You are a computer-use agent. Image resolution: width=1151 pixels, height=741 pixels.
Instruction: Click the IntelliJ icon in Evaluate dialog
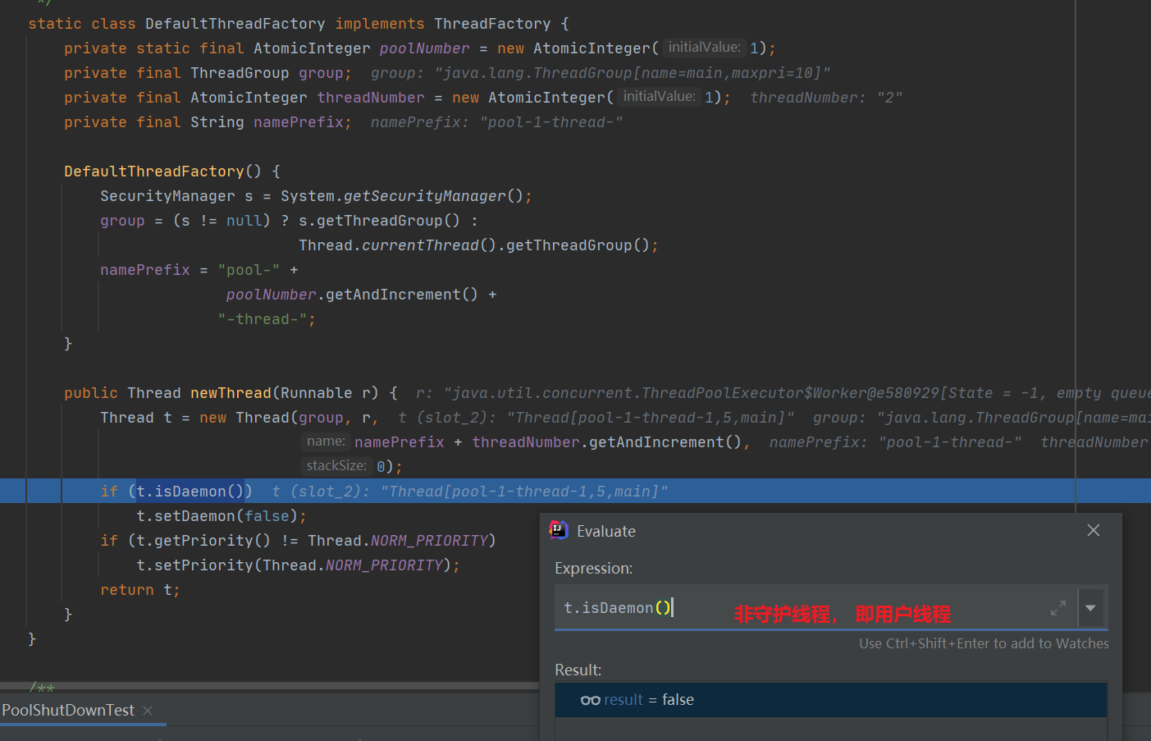click(559, 530)
